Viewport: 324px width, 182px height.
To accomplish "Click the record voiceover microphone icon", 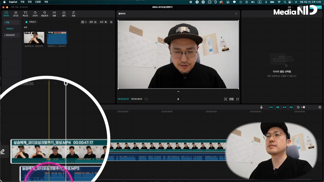I will click(261, 107).
